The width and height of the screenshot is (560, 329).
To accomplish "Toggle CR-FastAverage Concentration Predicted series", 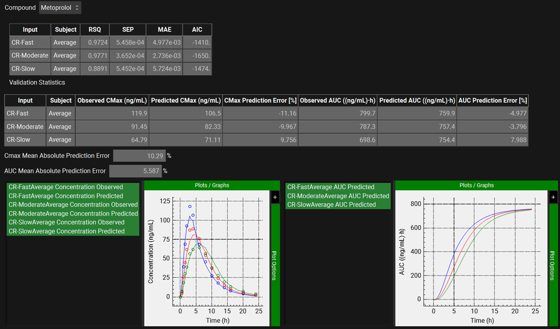I will click(66, 196).
